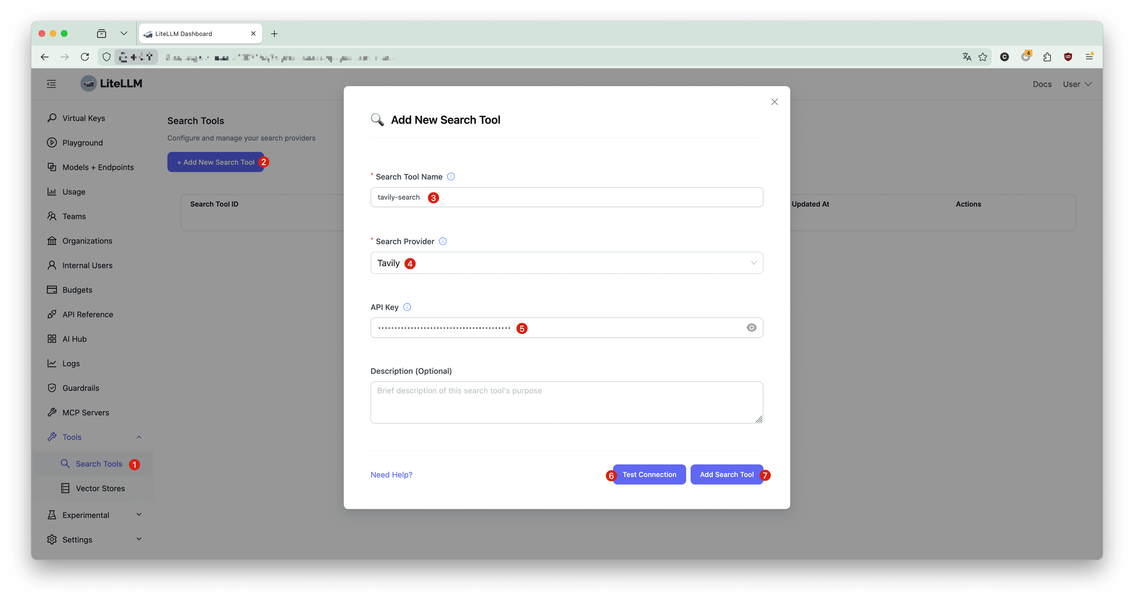Open the User account menu
Image resolution: width=1134 pixels, height=601 pixels.
pos(1077,84)
